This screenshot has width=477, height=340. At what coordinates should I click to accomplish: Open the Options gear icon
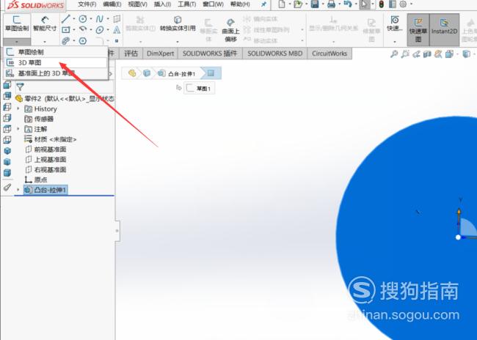tap(403, 4)
